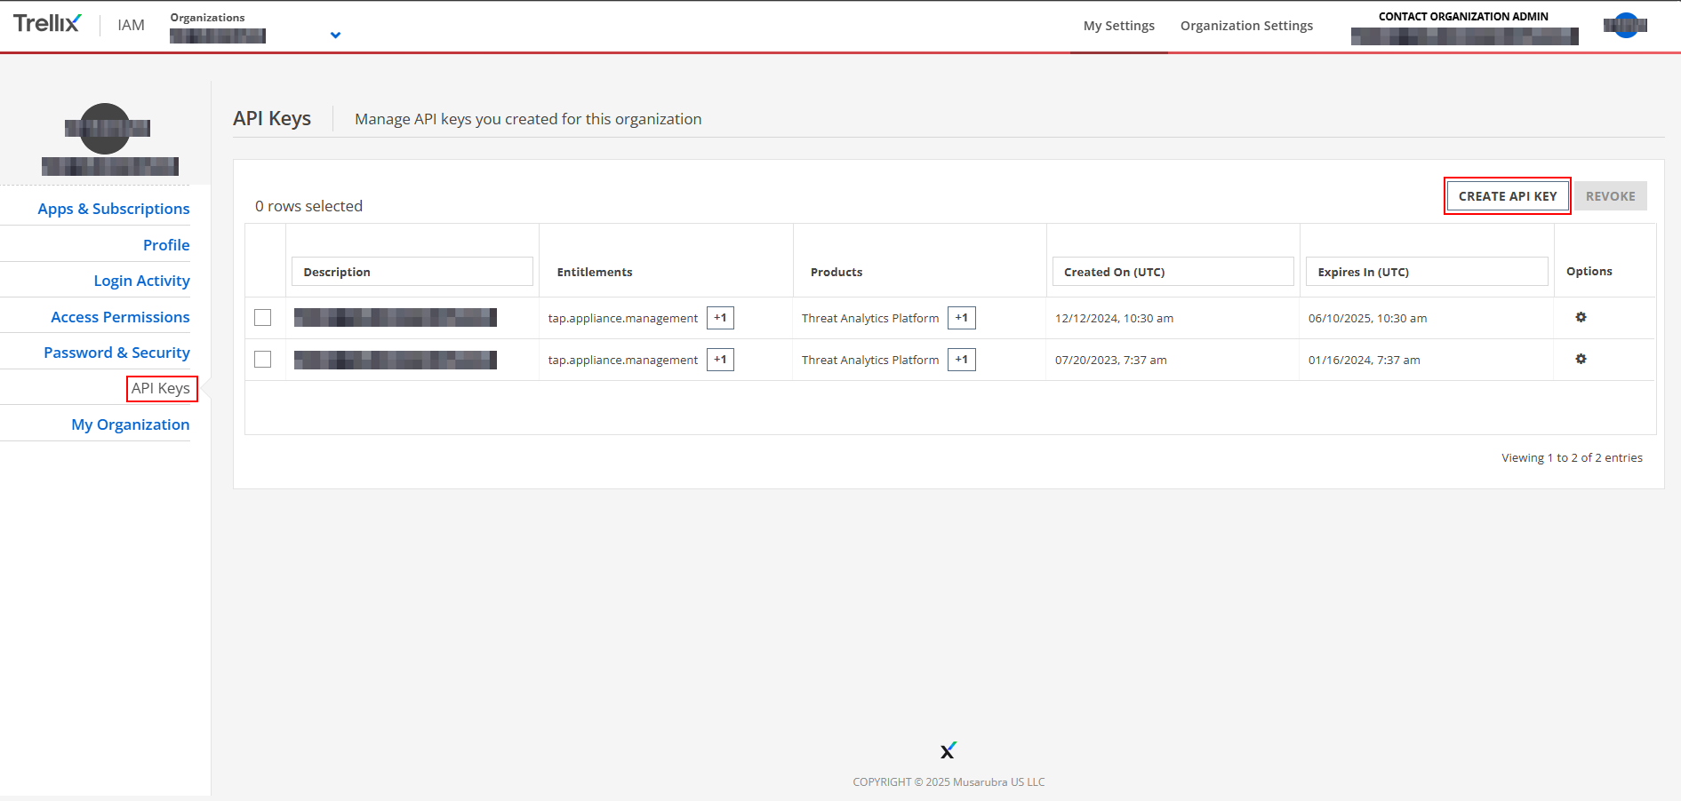Open options gear for 07/20/2023 API key
This screenshot has width=1681, height=801.
[1581, 360]
